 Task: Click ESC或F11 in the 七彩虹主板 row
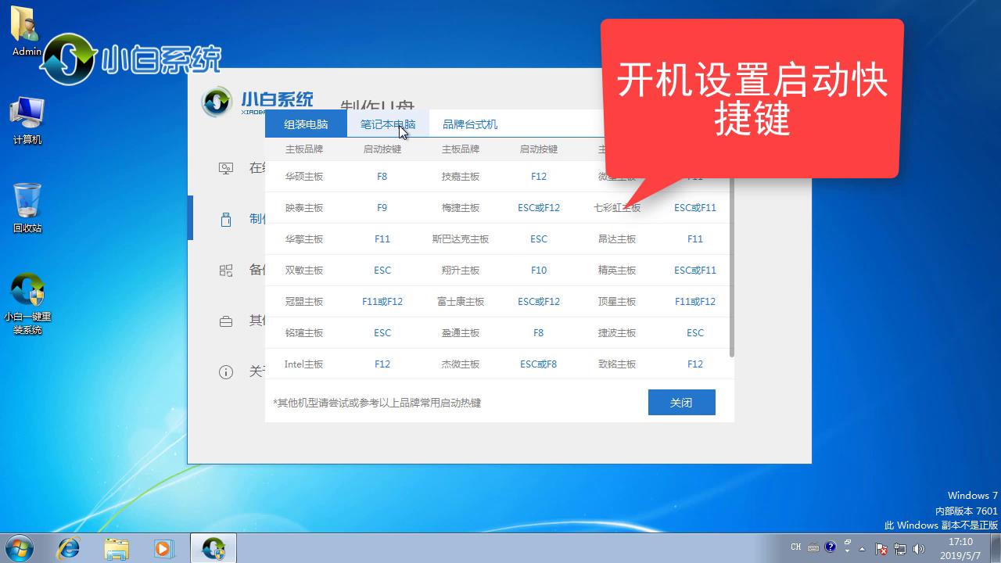695,207
